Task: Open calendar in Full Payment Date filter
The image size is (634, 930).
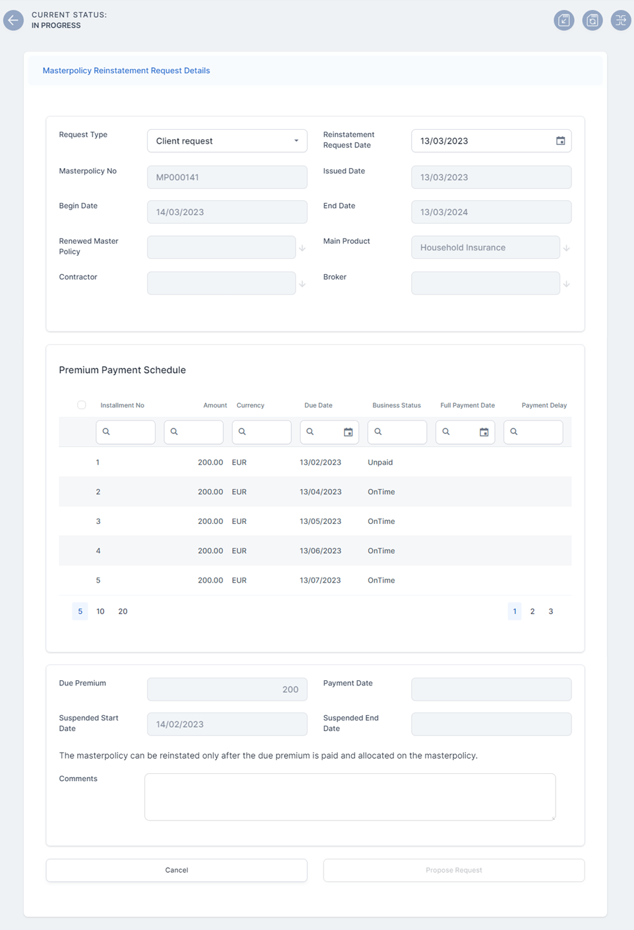Action: pos(484,432)
